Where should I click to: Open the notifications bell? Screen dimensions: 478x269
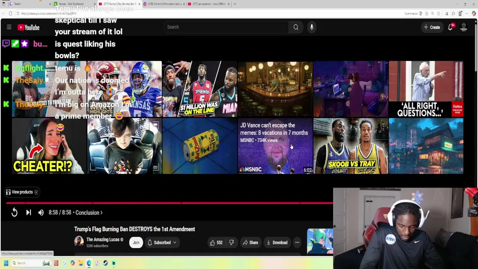450,27
